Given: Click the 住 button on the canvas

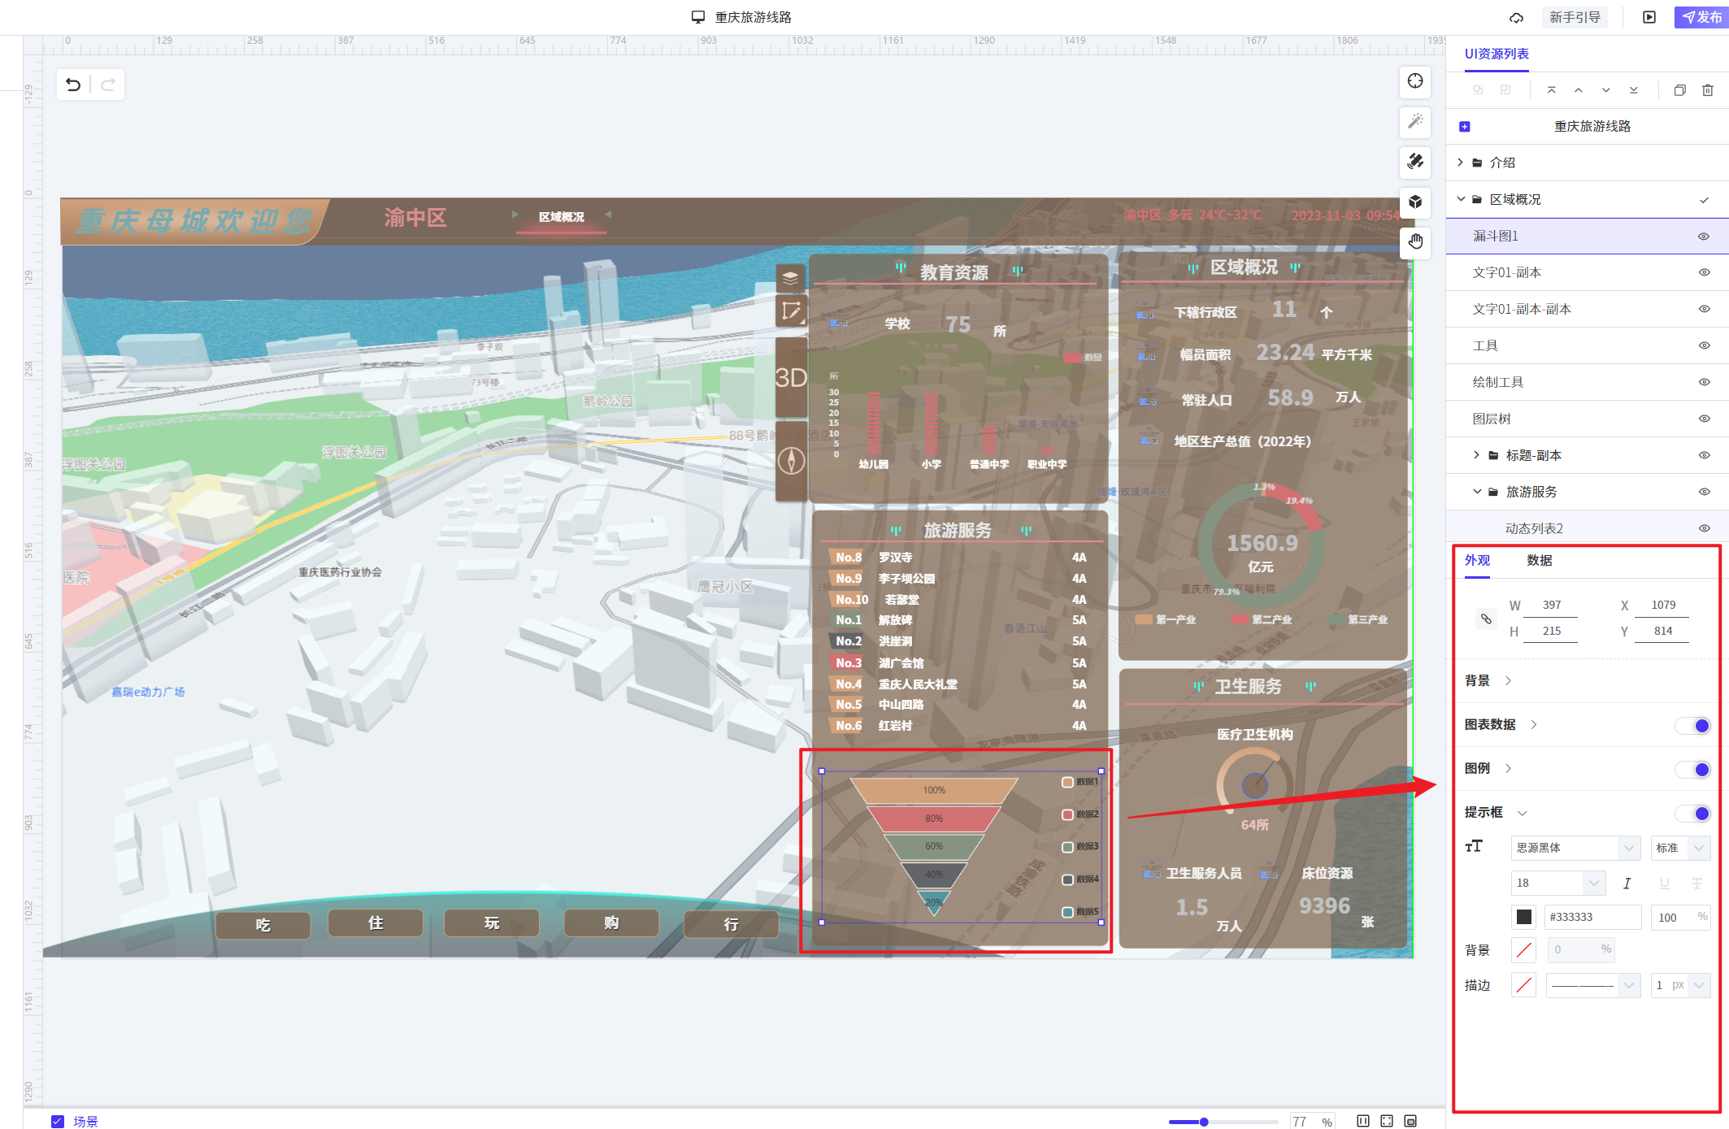Looking at the screenshot, I should pyautogui.click(x=375, y=923).
